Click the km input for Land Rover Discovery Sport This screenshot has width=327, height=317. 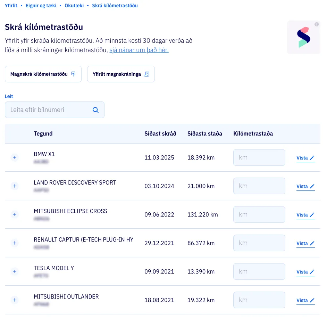click(x=259, y=186)
